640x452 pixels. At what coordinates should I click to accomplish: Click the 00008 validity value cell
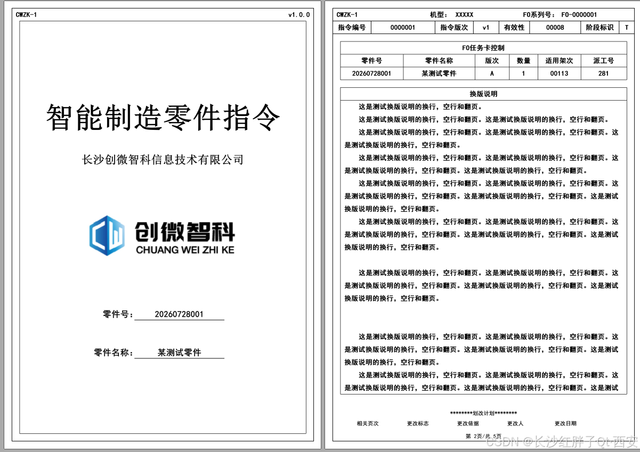point(555,28)
